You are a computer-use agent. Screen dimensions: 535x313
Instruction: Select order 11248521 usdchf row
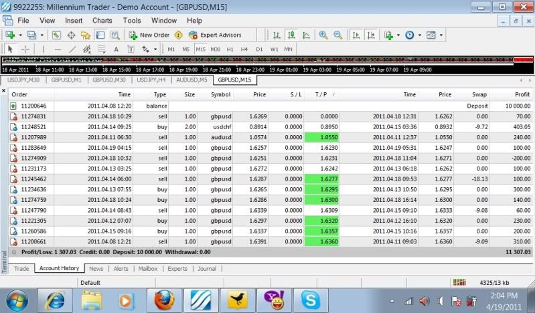(271, 127)
